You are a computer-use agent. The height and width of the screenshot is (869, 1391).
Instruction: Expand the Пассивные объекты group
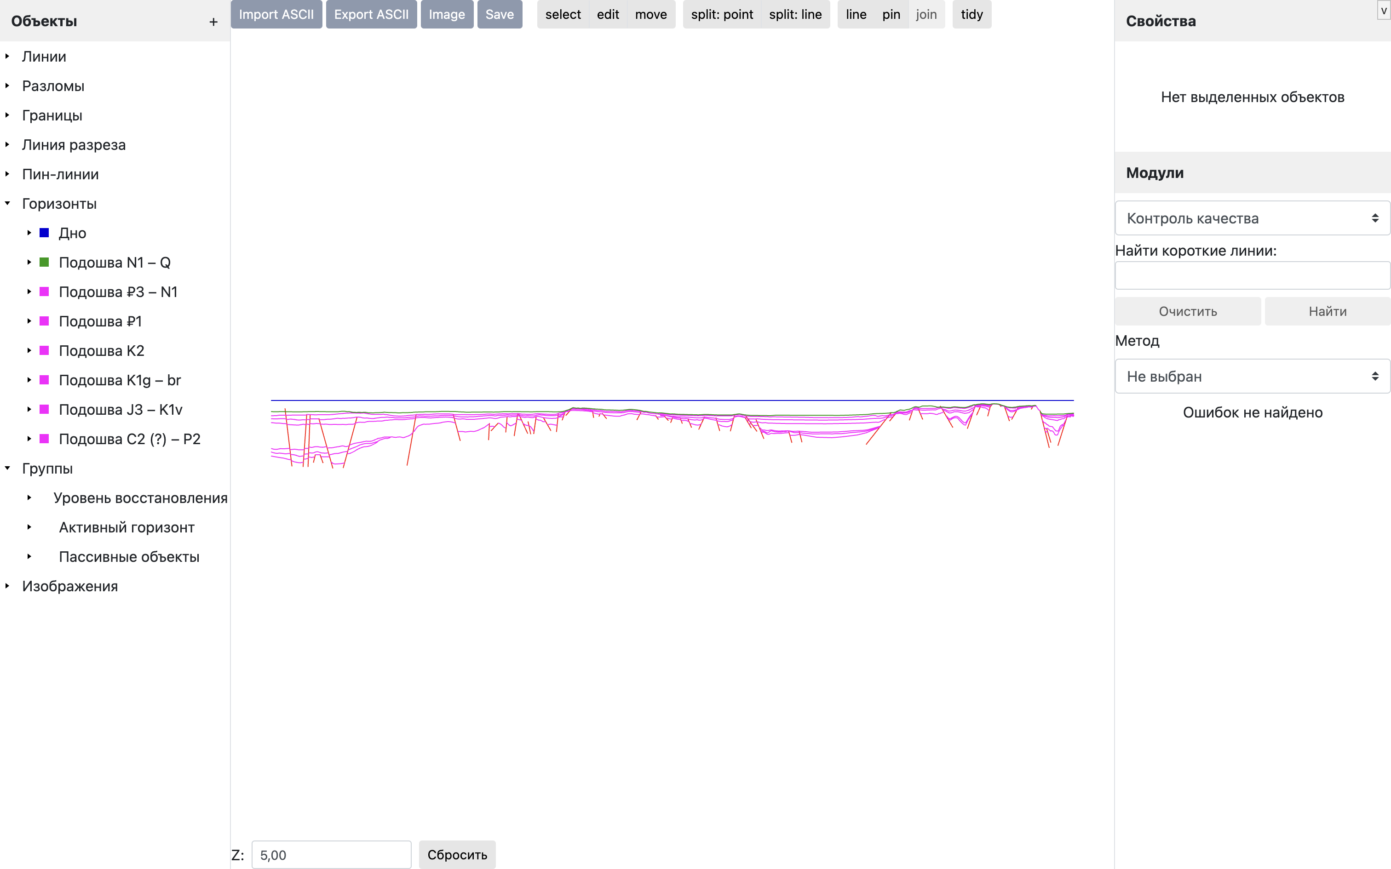[29, 556]
